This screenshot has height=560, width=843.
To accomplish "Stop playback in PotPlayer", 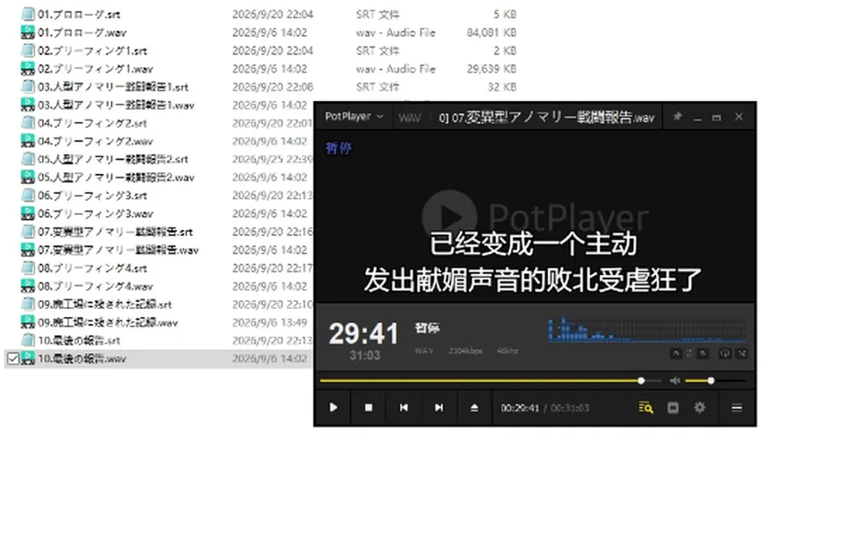I will click(368, 407).
